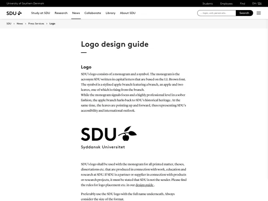
Task: Go to SDU breadcrumb link
Action: pyautogui.click(x=9, y=23)
